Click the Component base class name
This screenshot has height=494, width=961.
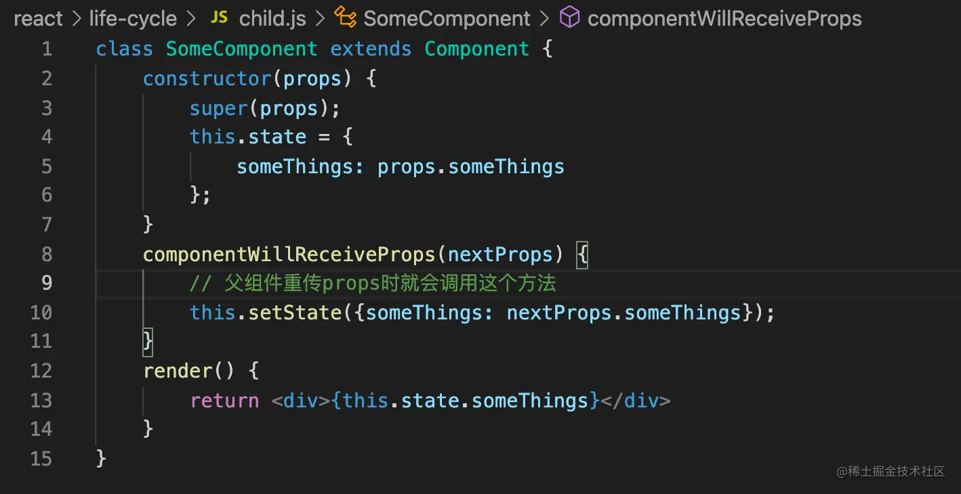476,49
